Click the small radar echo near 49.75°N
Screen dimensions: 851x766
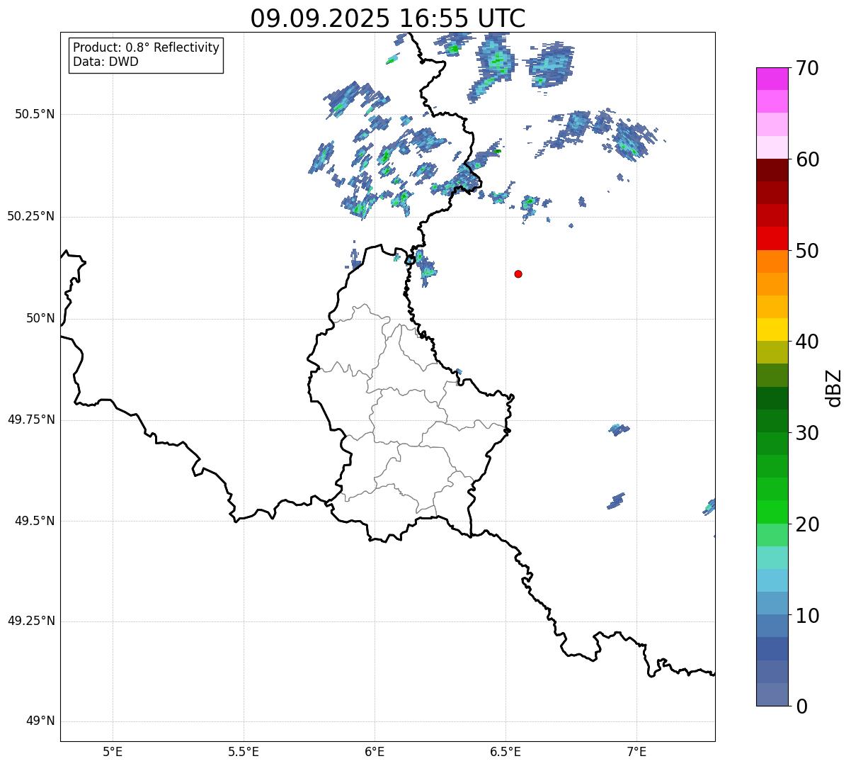[x=618, y=429]
